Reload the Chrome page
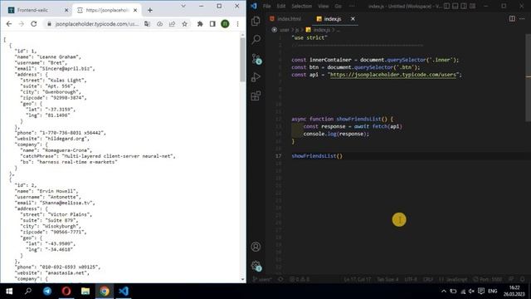The height and width of the screenshot is (299, 531). coord(33,24)
